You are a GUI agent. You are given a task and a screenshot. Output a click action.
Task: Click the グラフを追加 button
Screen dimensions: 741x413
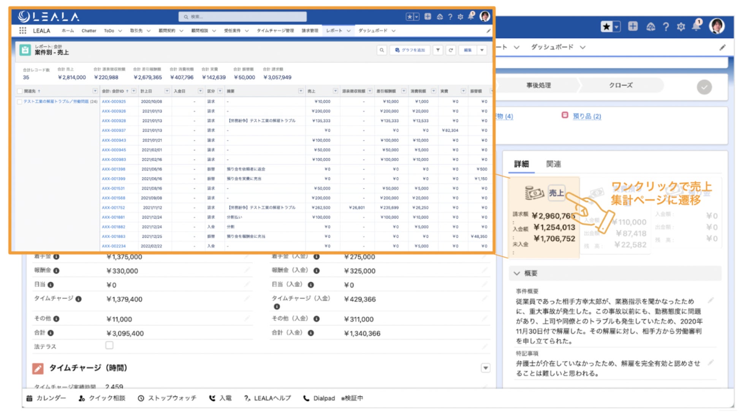tap(410, 50)
